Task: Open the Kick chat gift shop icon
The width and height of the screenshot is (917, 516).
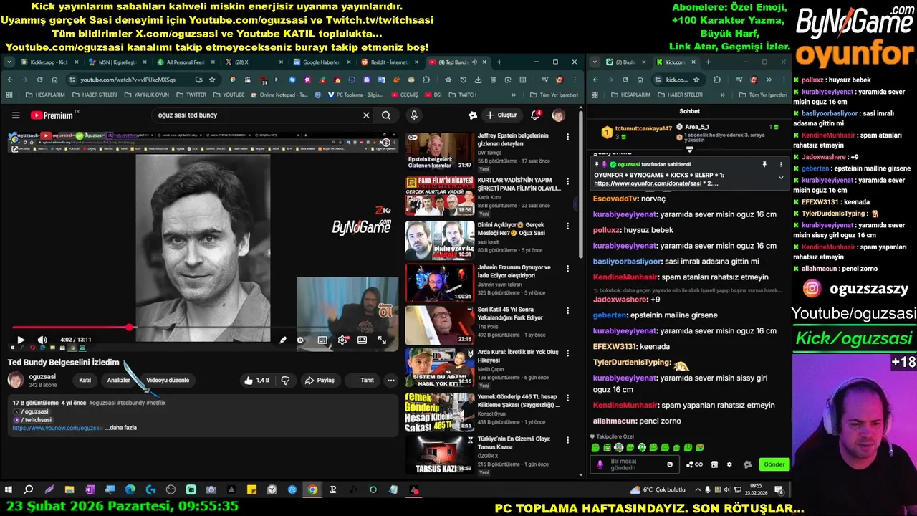Action: pyautogui.click(x=714, y=464)
